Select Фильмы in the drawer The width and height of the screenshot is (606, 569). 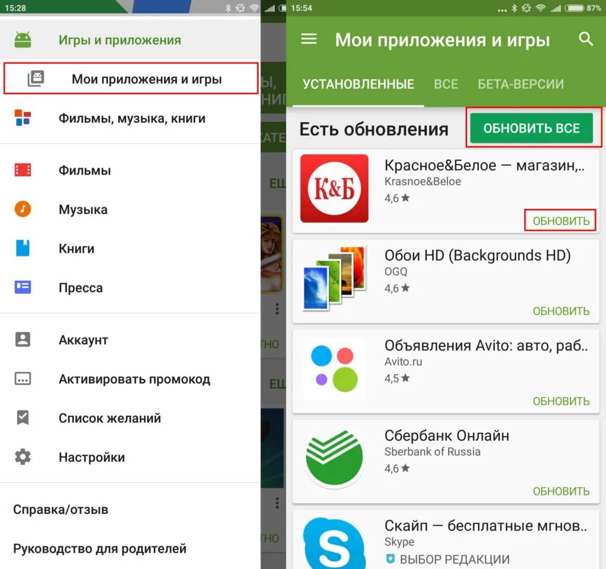click(130, 170)
